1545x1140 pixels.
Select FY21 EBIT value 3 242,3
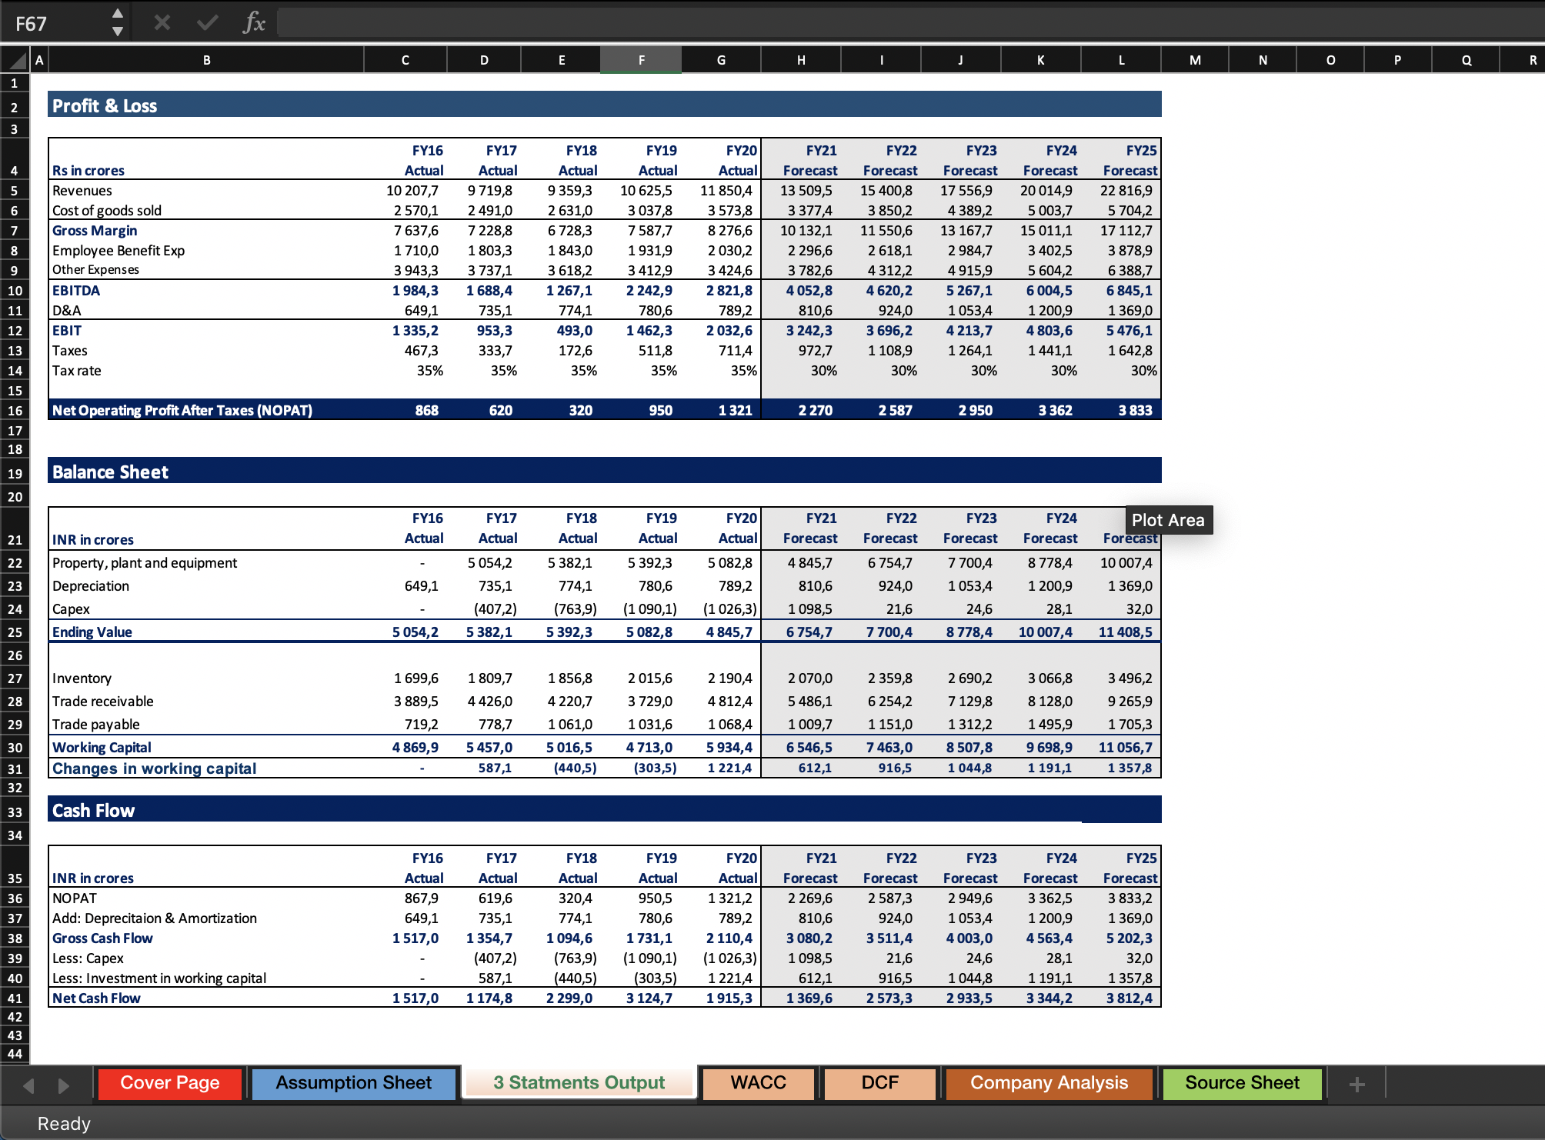click(x=809, y=331)
